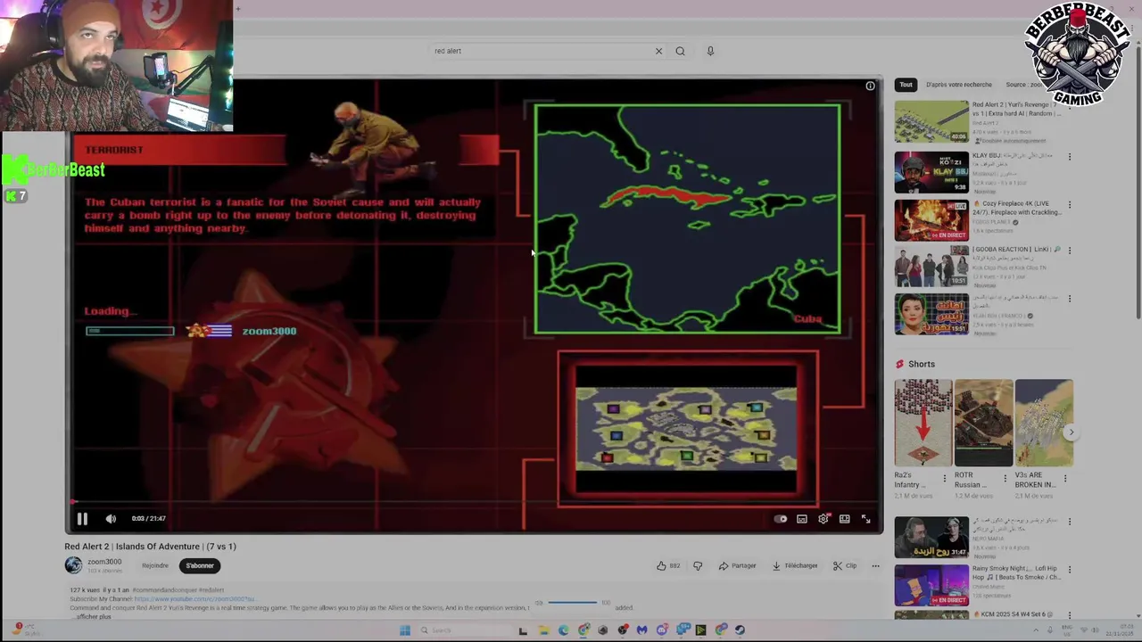Click the Télécharger download button
This screenshot has width=1142, height=642.
point(795,565)
